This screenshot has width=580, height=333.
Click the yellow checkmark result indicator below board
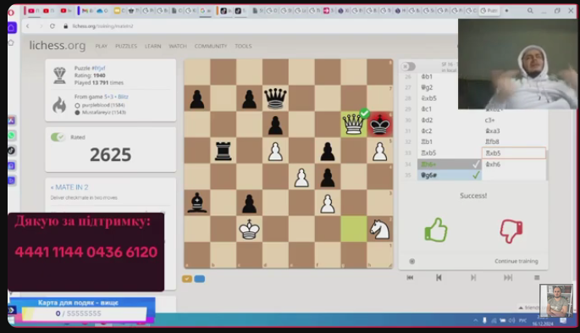(187, 279)
